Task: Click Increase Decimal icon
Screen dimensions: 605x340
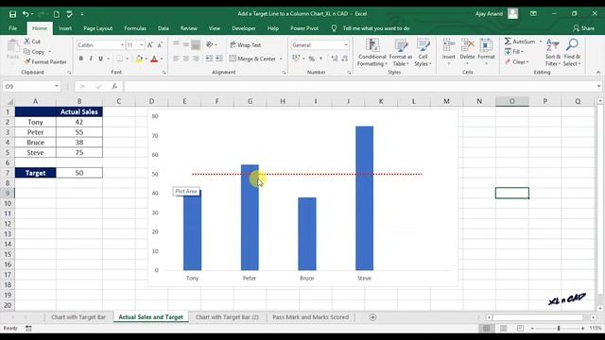Action: [x=334, y=59]
